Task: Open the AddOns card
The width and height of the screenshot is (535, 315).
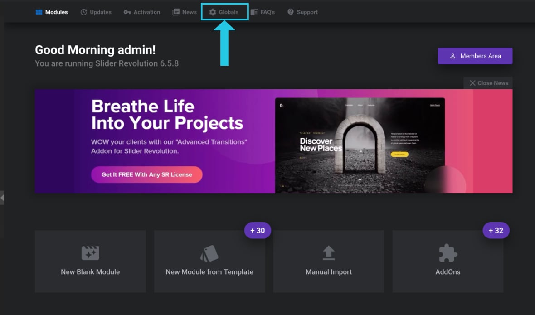Action: [447, 261]
